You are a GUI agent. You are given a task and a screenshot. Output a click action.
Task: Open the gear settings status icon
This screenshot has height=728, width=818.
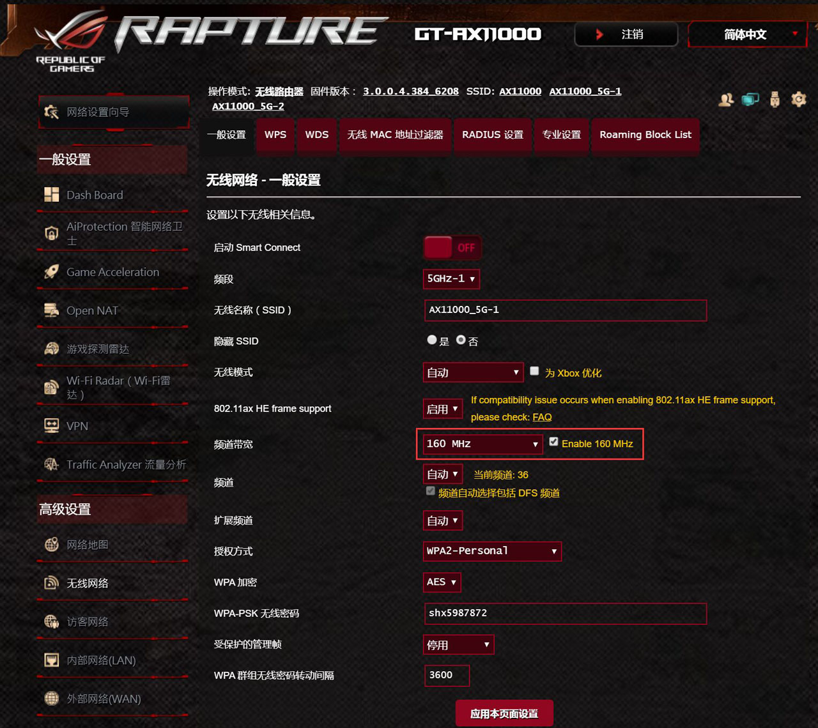pos(799,100)
